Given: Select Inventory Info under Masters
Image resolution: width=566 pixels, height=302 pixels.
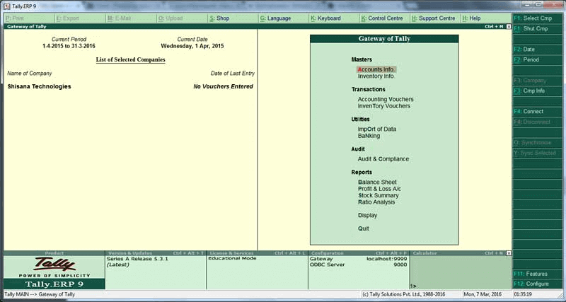Looking at the screenshot, I should 376,76.
